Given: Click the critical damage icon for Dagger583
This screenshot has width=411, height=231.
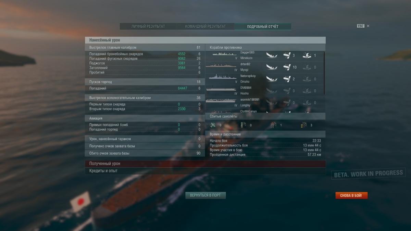Looking at the screenshot, I should 307,55.
